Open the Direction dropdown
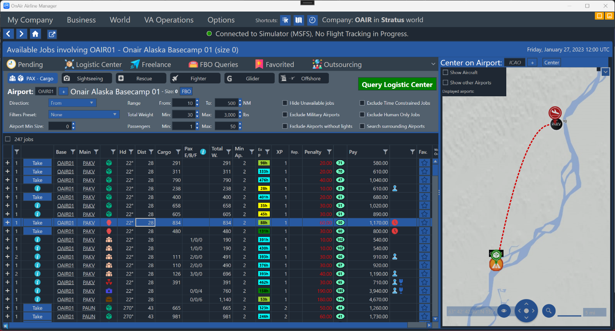This screenshot has width=615, height=331. (x=72, y=103)
